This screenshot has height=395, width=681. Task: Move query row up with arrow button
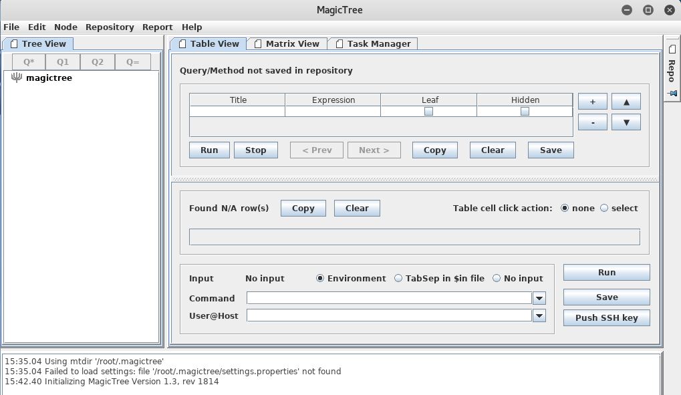626,102
